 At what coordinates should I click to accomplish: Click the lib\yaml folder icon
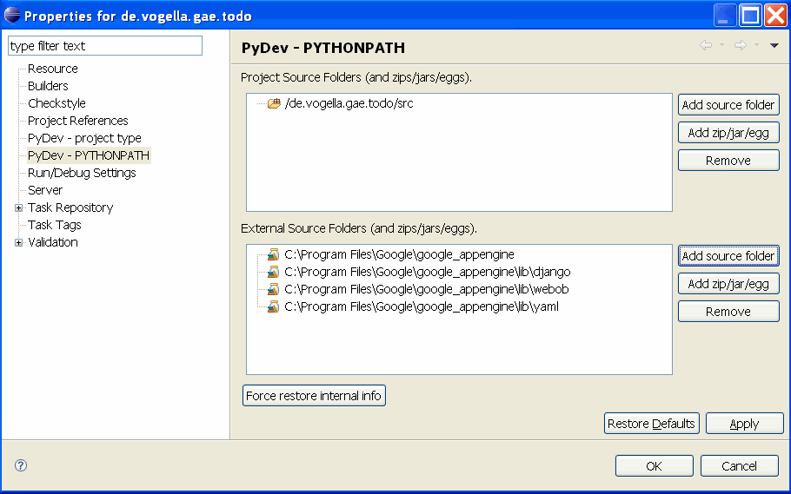pyautogui.click(x=273, y=306)
